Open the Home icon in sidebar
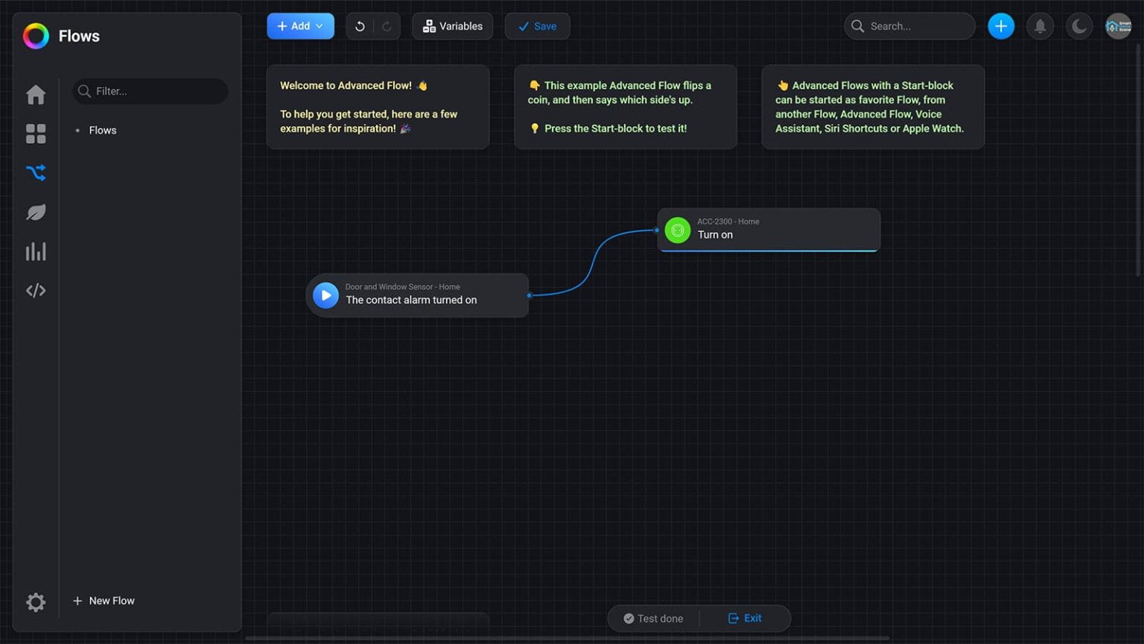The width and height of the screenshot is (1144, 644). click(36, 95)
